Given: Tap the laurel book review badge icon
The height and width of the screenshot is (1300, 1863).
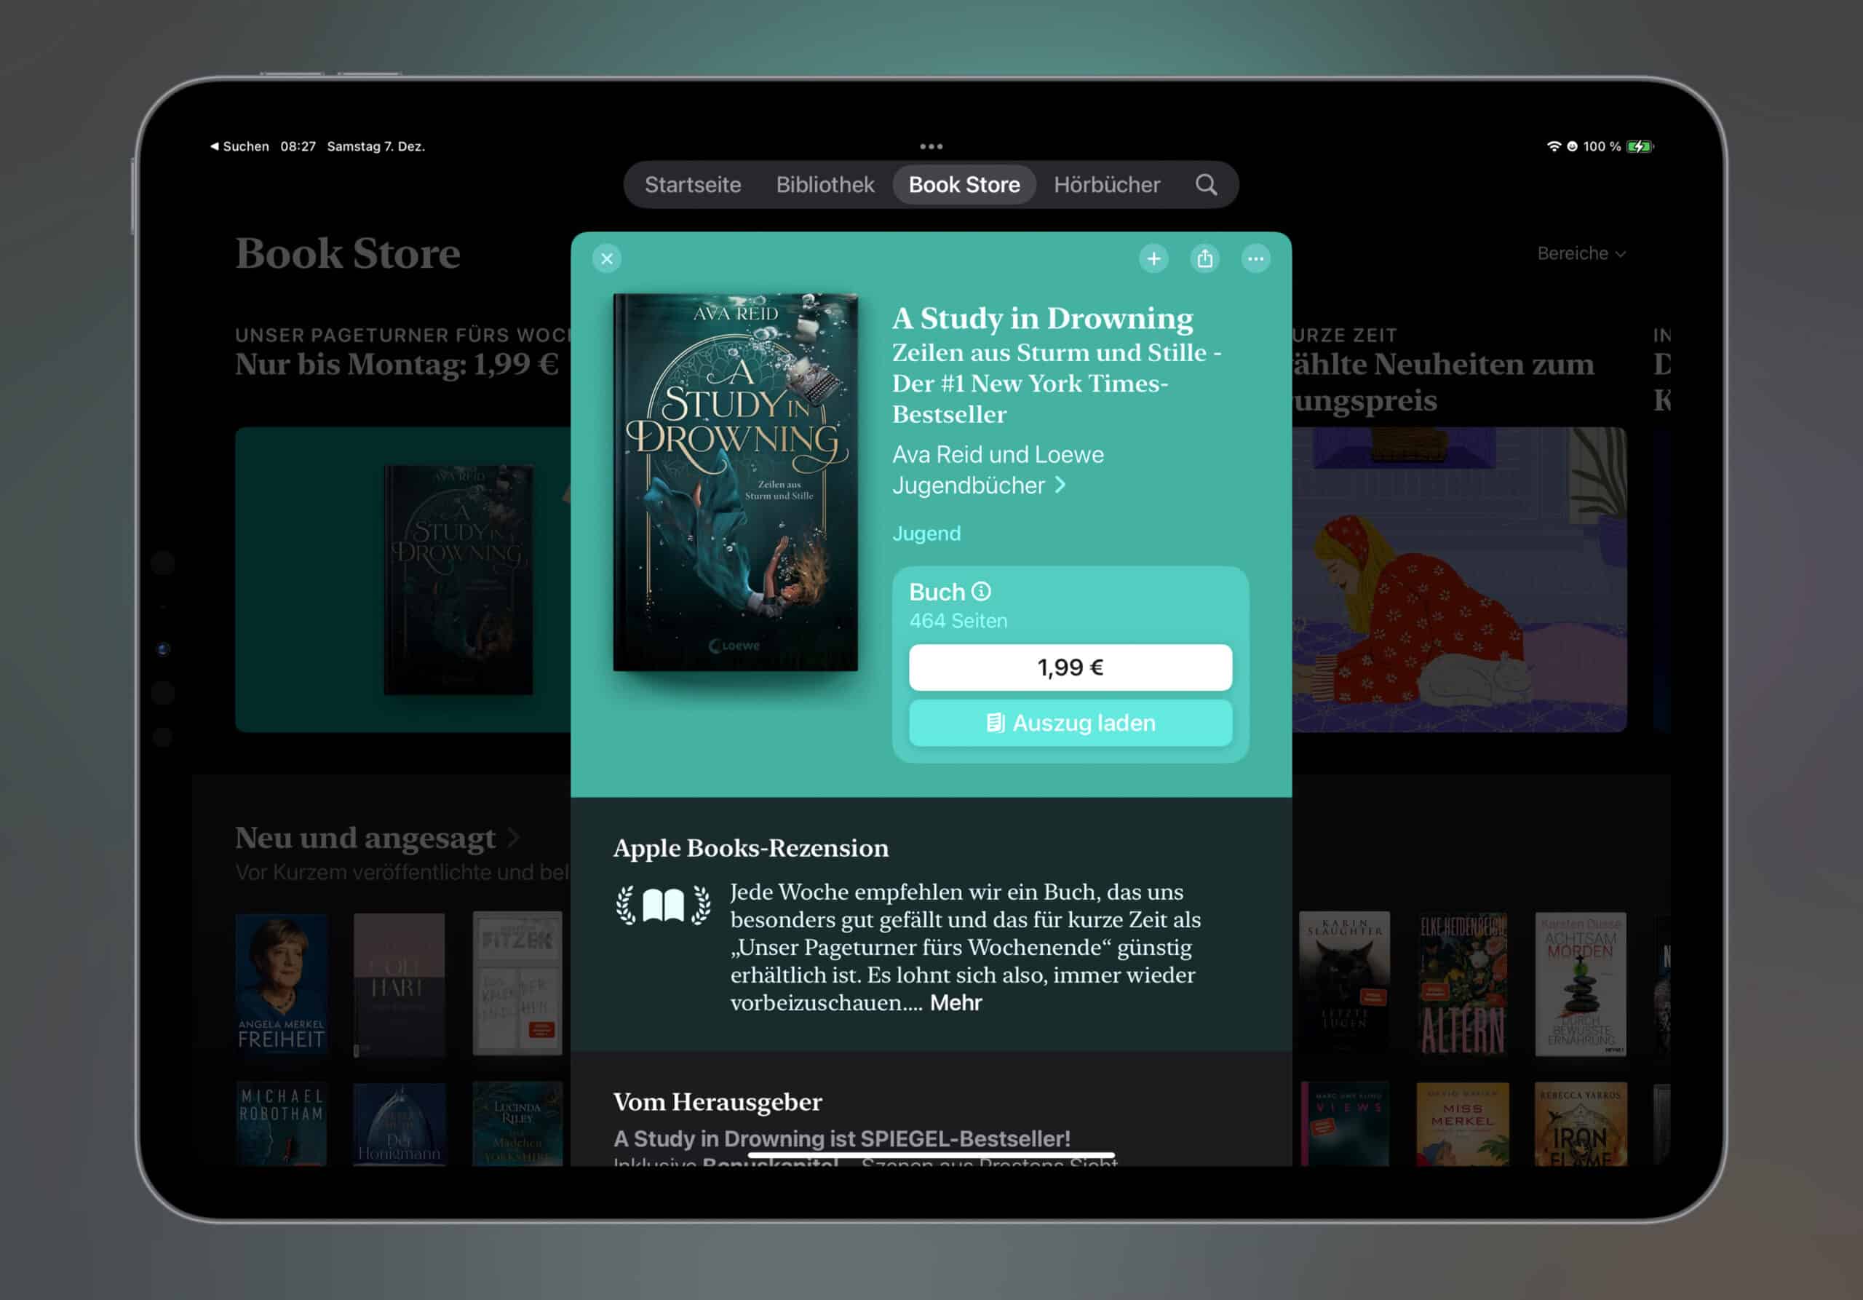Looking at the screenshot, I should tap(663, 905).
